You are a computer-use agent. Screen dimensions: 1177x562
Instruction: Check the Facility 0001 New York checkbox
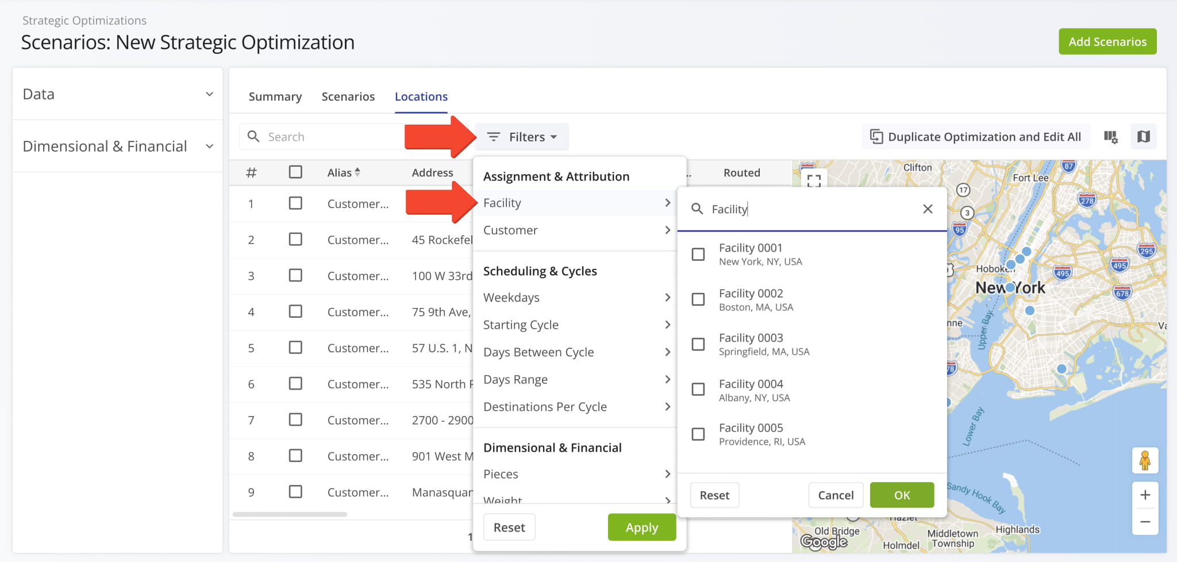698,255
